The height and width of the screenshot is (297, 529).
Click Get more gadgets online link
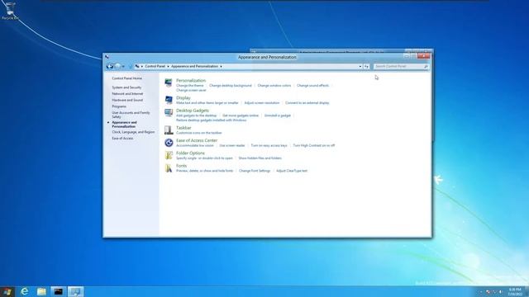(x=241, y=115)
